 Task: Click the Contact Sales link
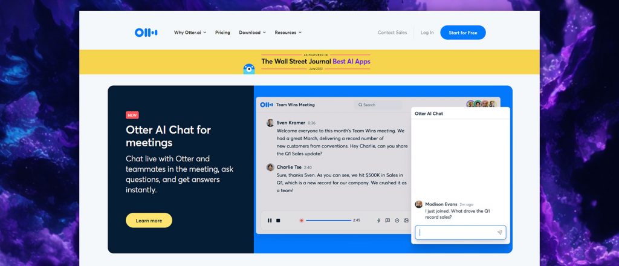(392, 33)
